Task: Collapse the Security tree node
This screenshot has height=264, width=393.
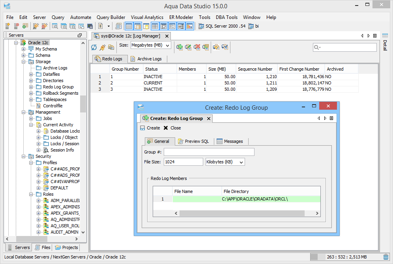Action: [x=23, y=156]
